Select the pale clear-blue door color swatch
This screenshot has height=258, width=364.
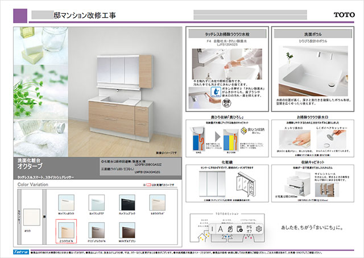(x=97, y=203)
